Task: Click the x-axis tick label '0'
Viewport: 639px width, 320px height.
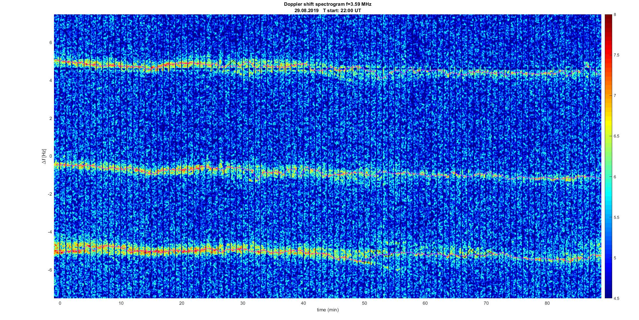Action: click(x=60, y=303)
